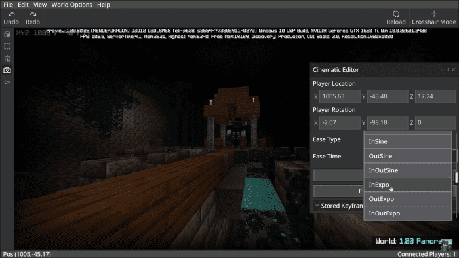Click the Player Location Z field
The image size is (459, 258).
[x=435, y=96]
